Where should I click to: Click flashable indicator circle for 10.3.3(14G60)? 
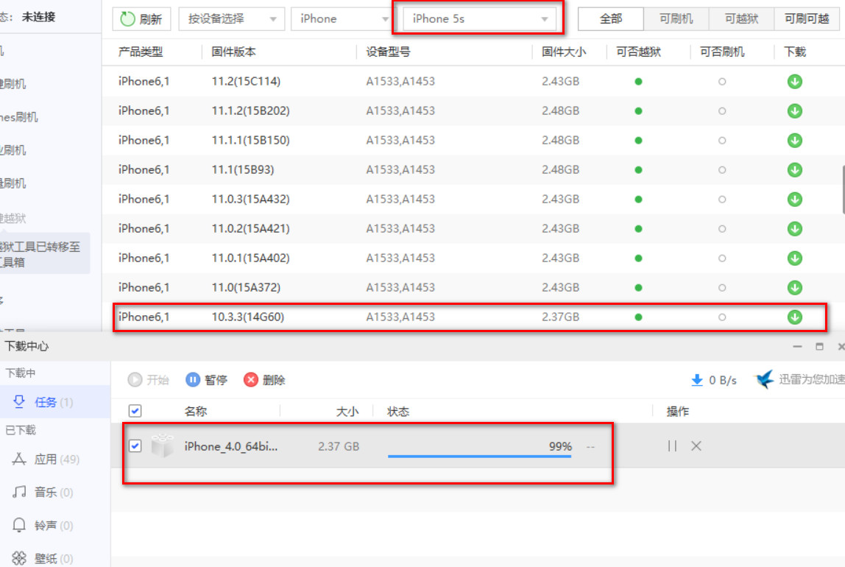click(x=722, y=317)
